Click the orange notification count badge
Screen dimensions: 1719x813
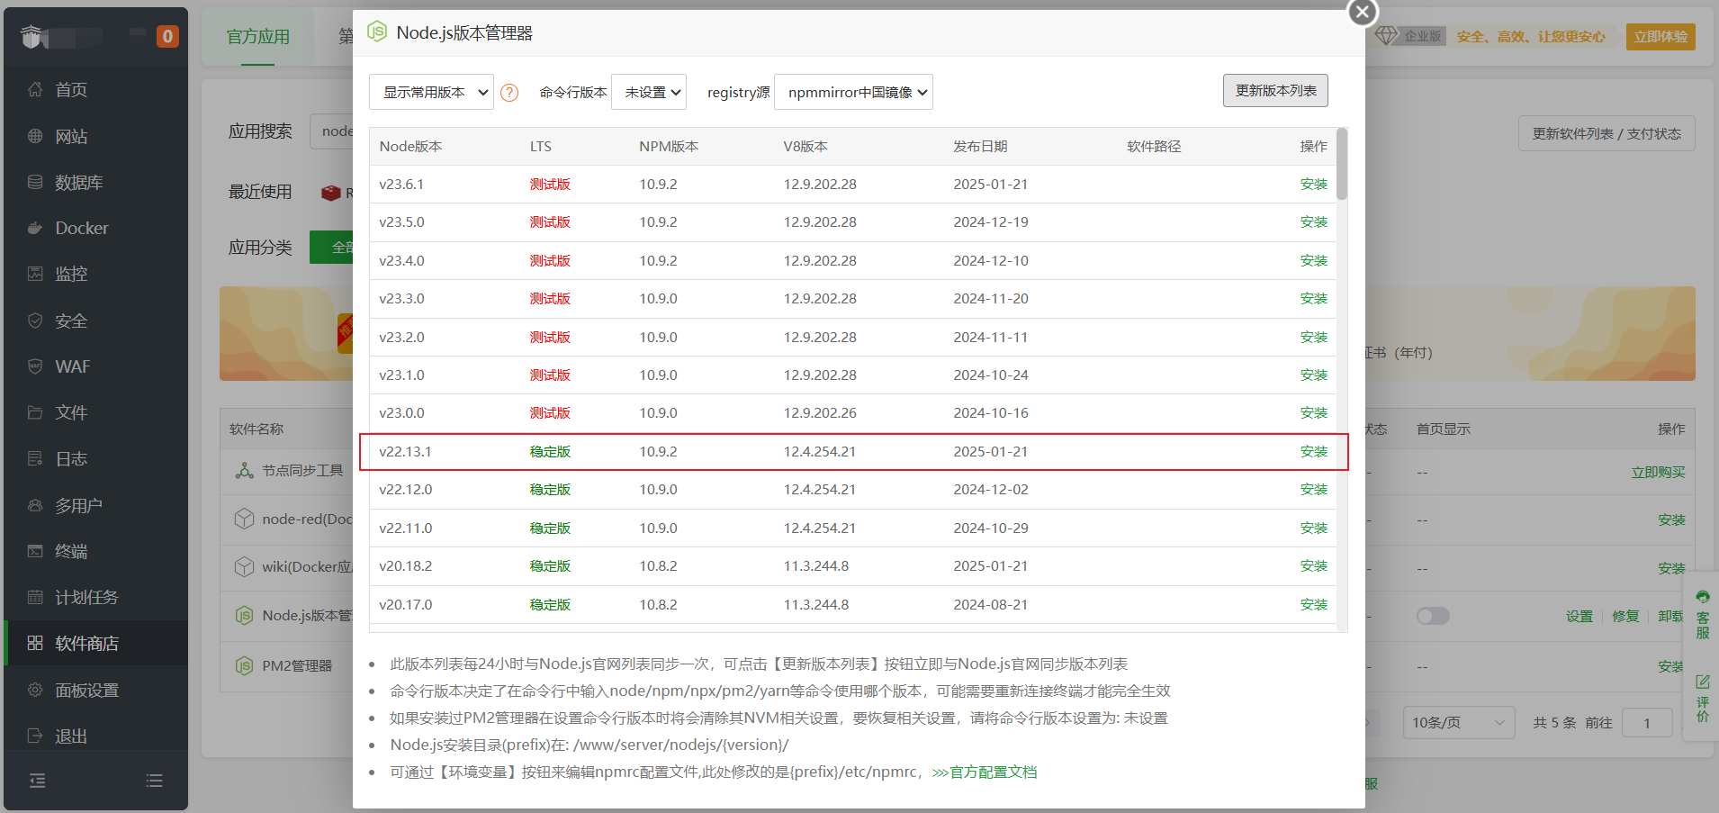167,36
